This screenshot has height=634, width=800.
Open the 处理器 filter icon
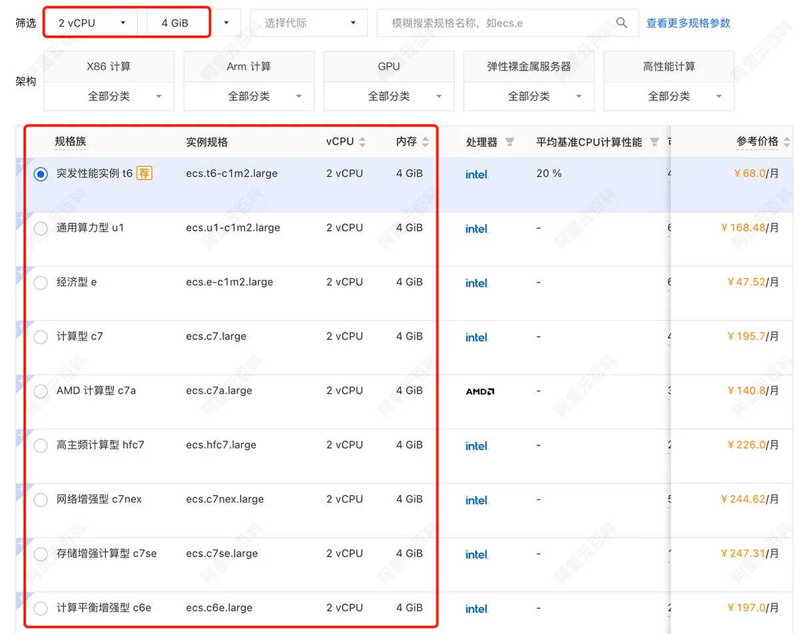tap(509, 141)
